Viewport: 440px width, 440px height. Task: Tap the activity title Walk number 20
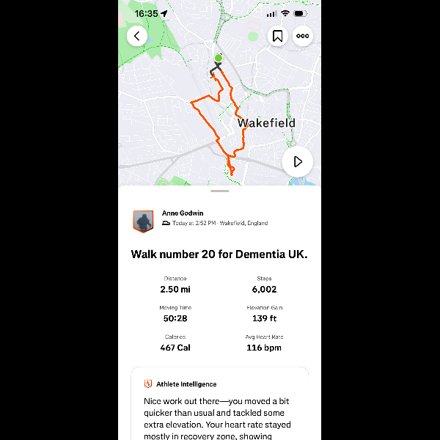point(219,254)
